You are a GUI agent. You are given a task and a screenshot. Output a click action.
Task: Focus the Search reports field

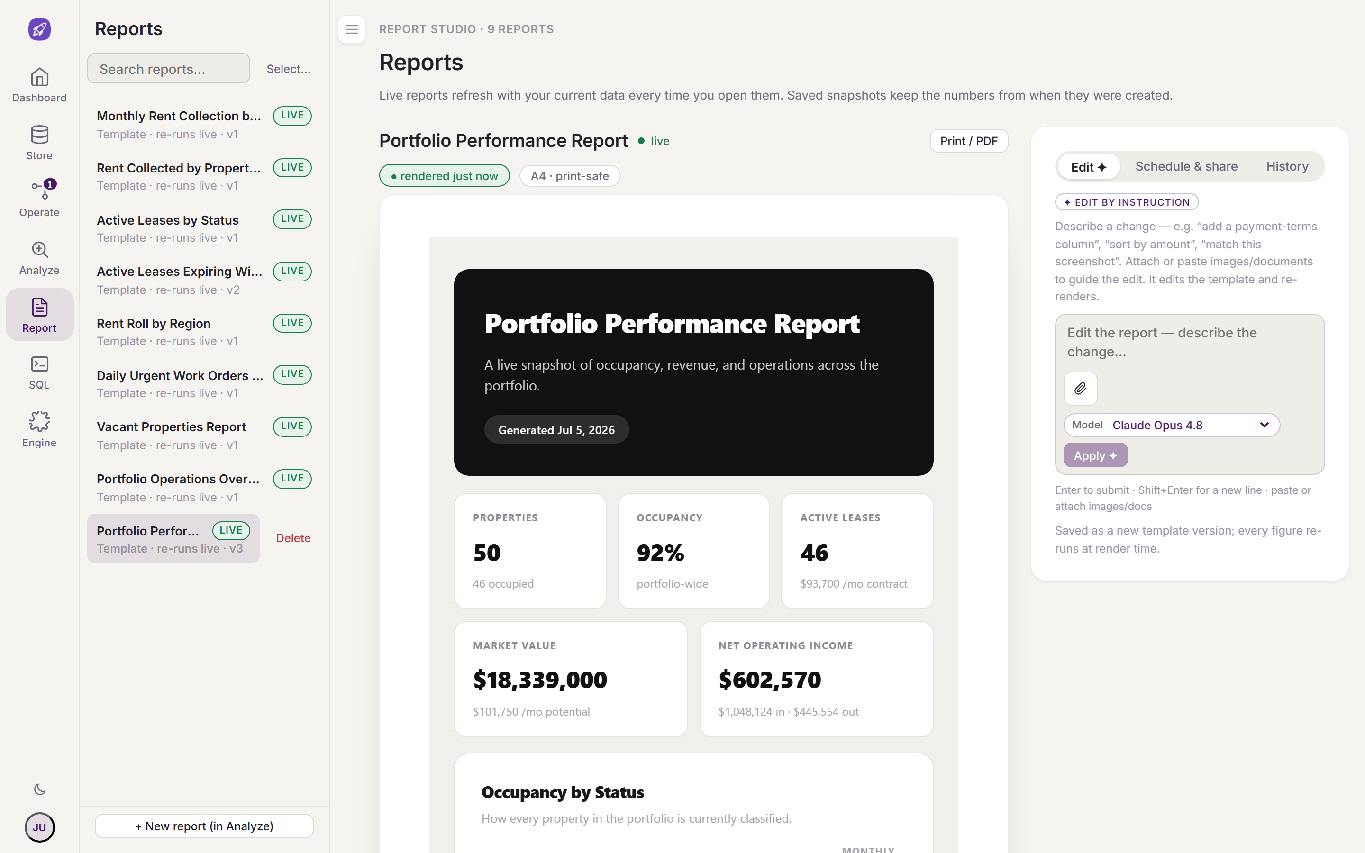pos(169,69)
